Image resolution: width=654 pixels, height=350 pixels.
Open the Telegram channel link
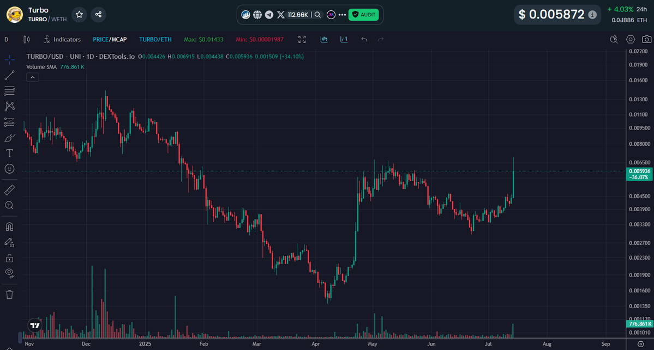click(x=269, y=15)
